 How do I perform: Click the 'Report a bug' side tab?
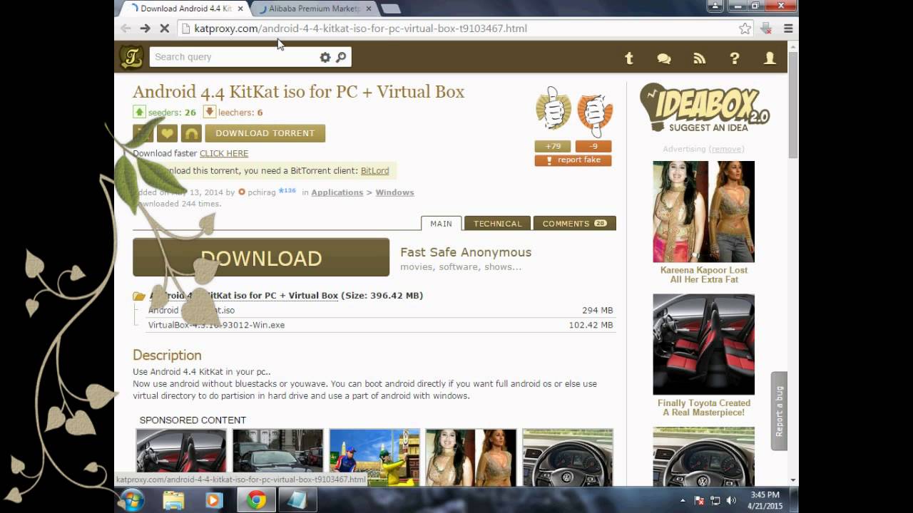pyautogui.click(x=779, y=411)
